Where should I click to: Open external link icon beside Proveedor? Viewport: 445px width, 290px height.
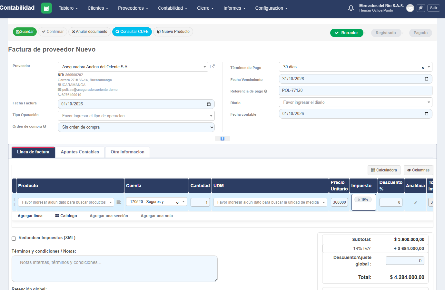tap(212, 66)
